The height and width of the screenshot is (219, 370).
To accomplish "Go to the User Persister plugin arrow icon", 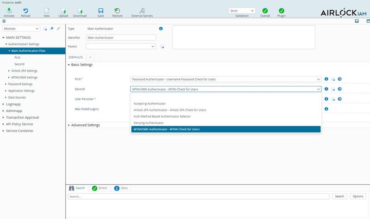I will point(339,99).
